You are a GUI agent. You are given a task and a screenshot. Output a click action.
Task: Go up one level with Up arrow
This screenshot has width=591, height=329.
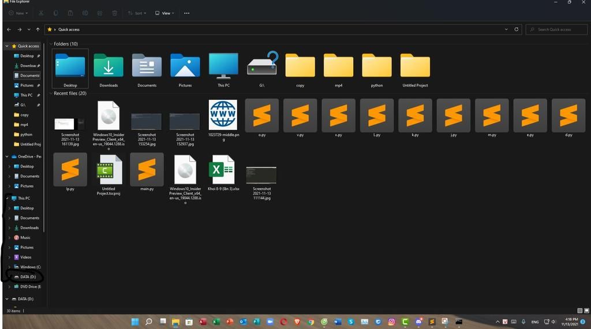(x=38, y=29)
